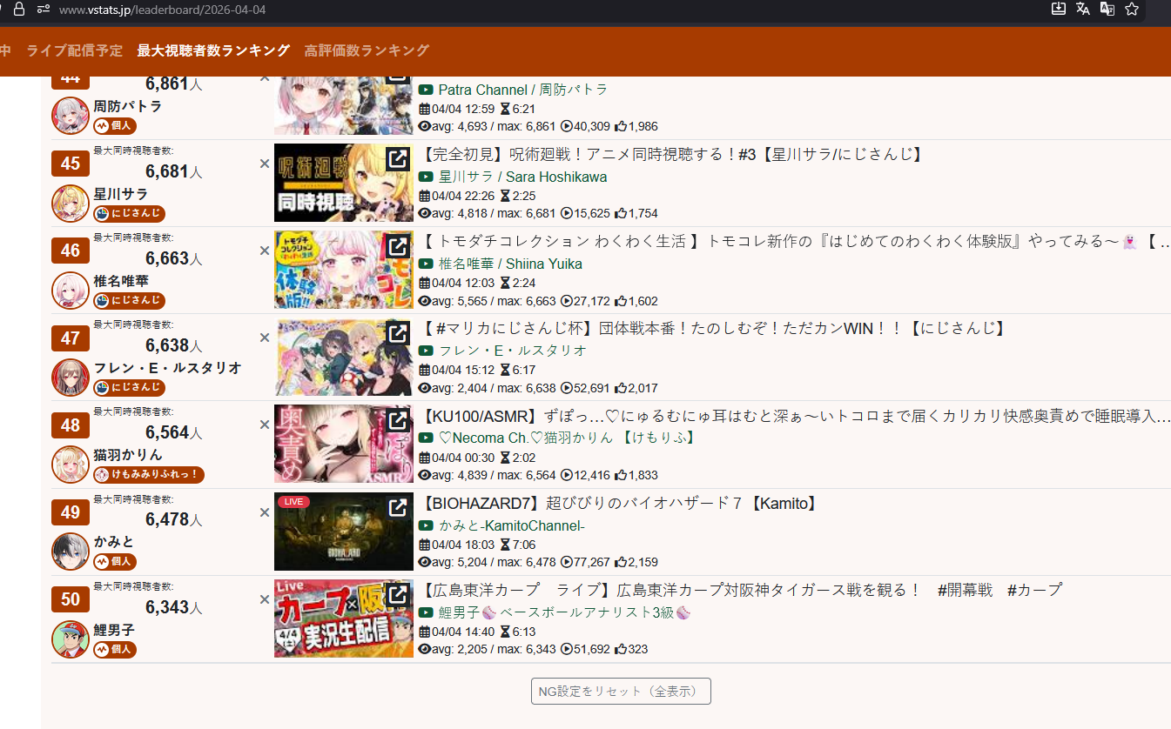Click the YouTube icon beside かみと-KamitoChannel-
The height and width of the screenshot is (729, 1171).
click(426, 525)
